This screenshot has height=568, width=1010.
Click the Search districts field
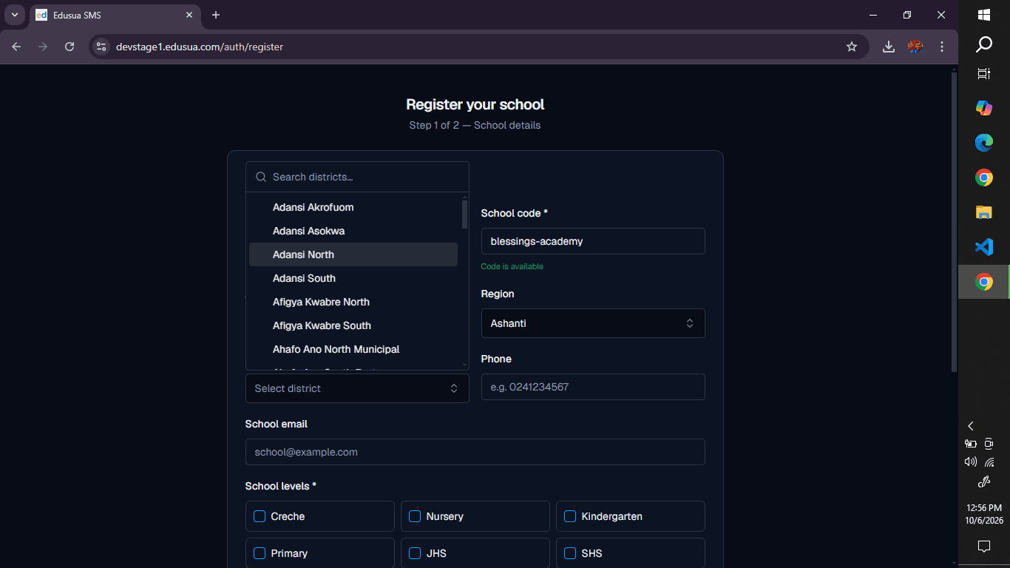pos(357,177)
